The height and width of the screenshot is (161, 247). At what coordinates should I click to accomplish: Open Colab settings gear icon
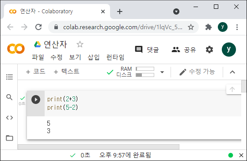tap(209, 50)
